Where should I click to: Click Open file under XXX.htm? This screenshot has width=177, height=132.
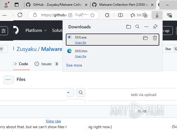[x=80, y=56]
